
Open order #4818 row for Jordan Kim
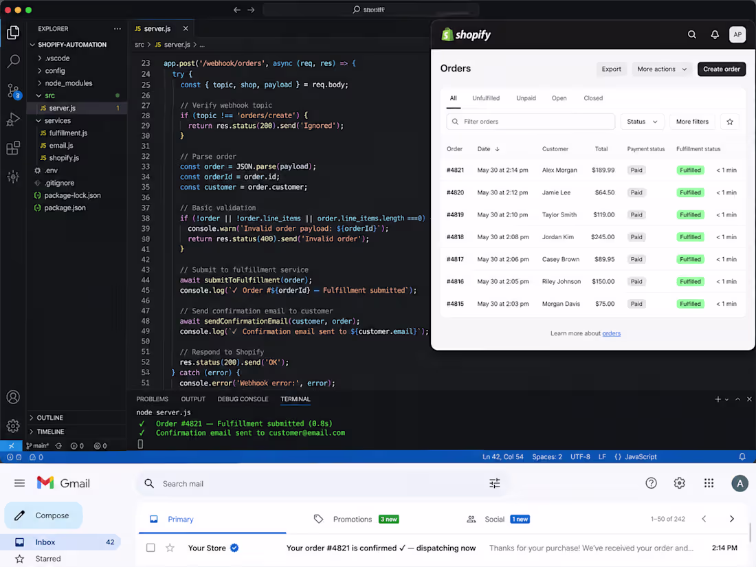pos(592,236)
